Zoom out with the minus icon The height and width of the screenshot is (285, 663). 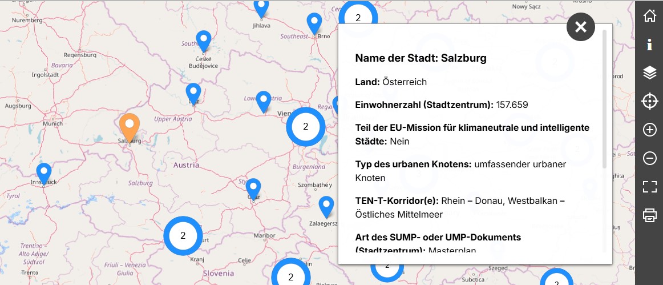649,158
